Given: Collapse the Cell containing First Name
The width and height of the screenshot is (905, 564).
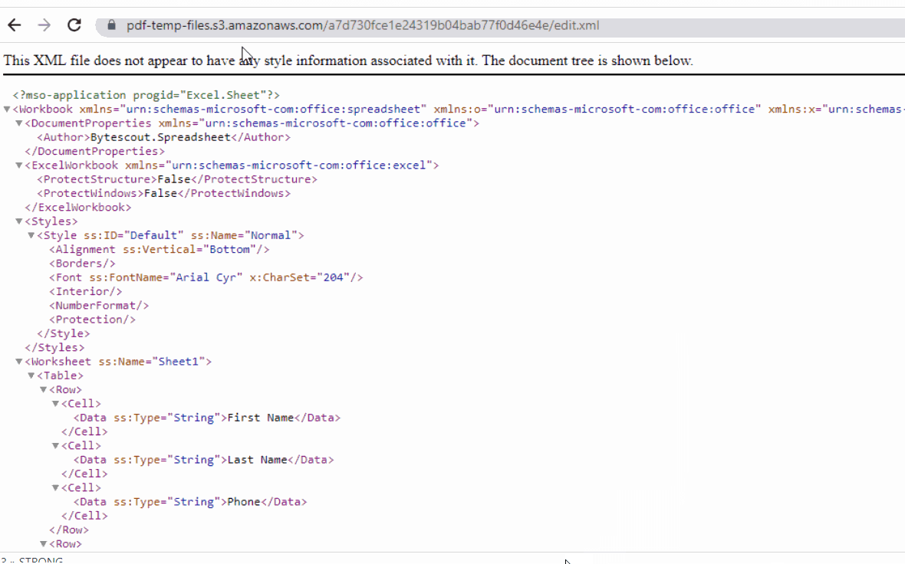Looking at the screenshot, I should coord(54,403).
